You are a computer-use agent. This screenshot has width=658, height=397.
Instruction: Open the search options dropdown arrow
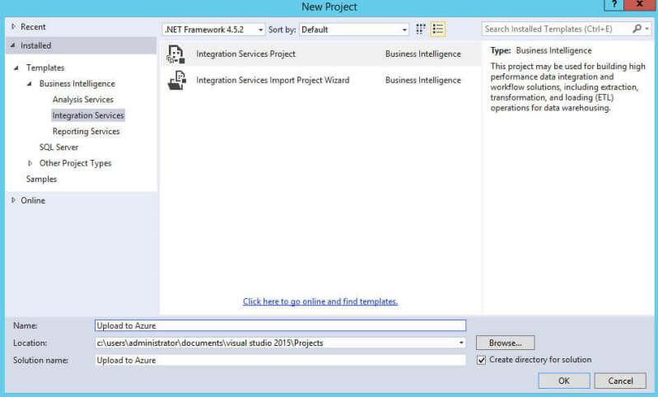tap(647, 29)
